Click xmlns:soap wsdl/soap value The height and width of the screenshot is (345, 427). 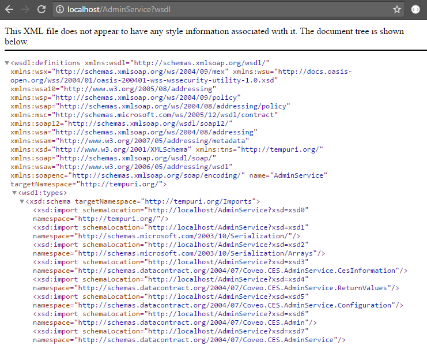pos(138,158)
